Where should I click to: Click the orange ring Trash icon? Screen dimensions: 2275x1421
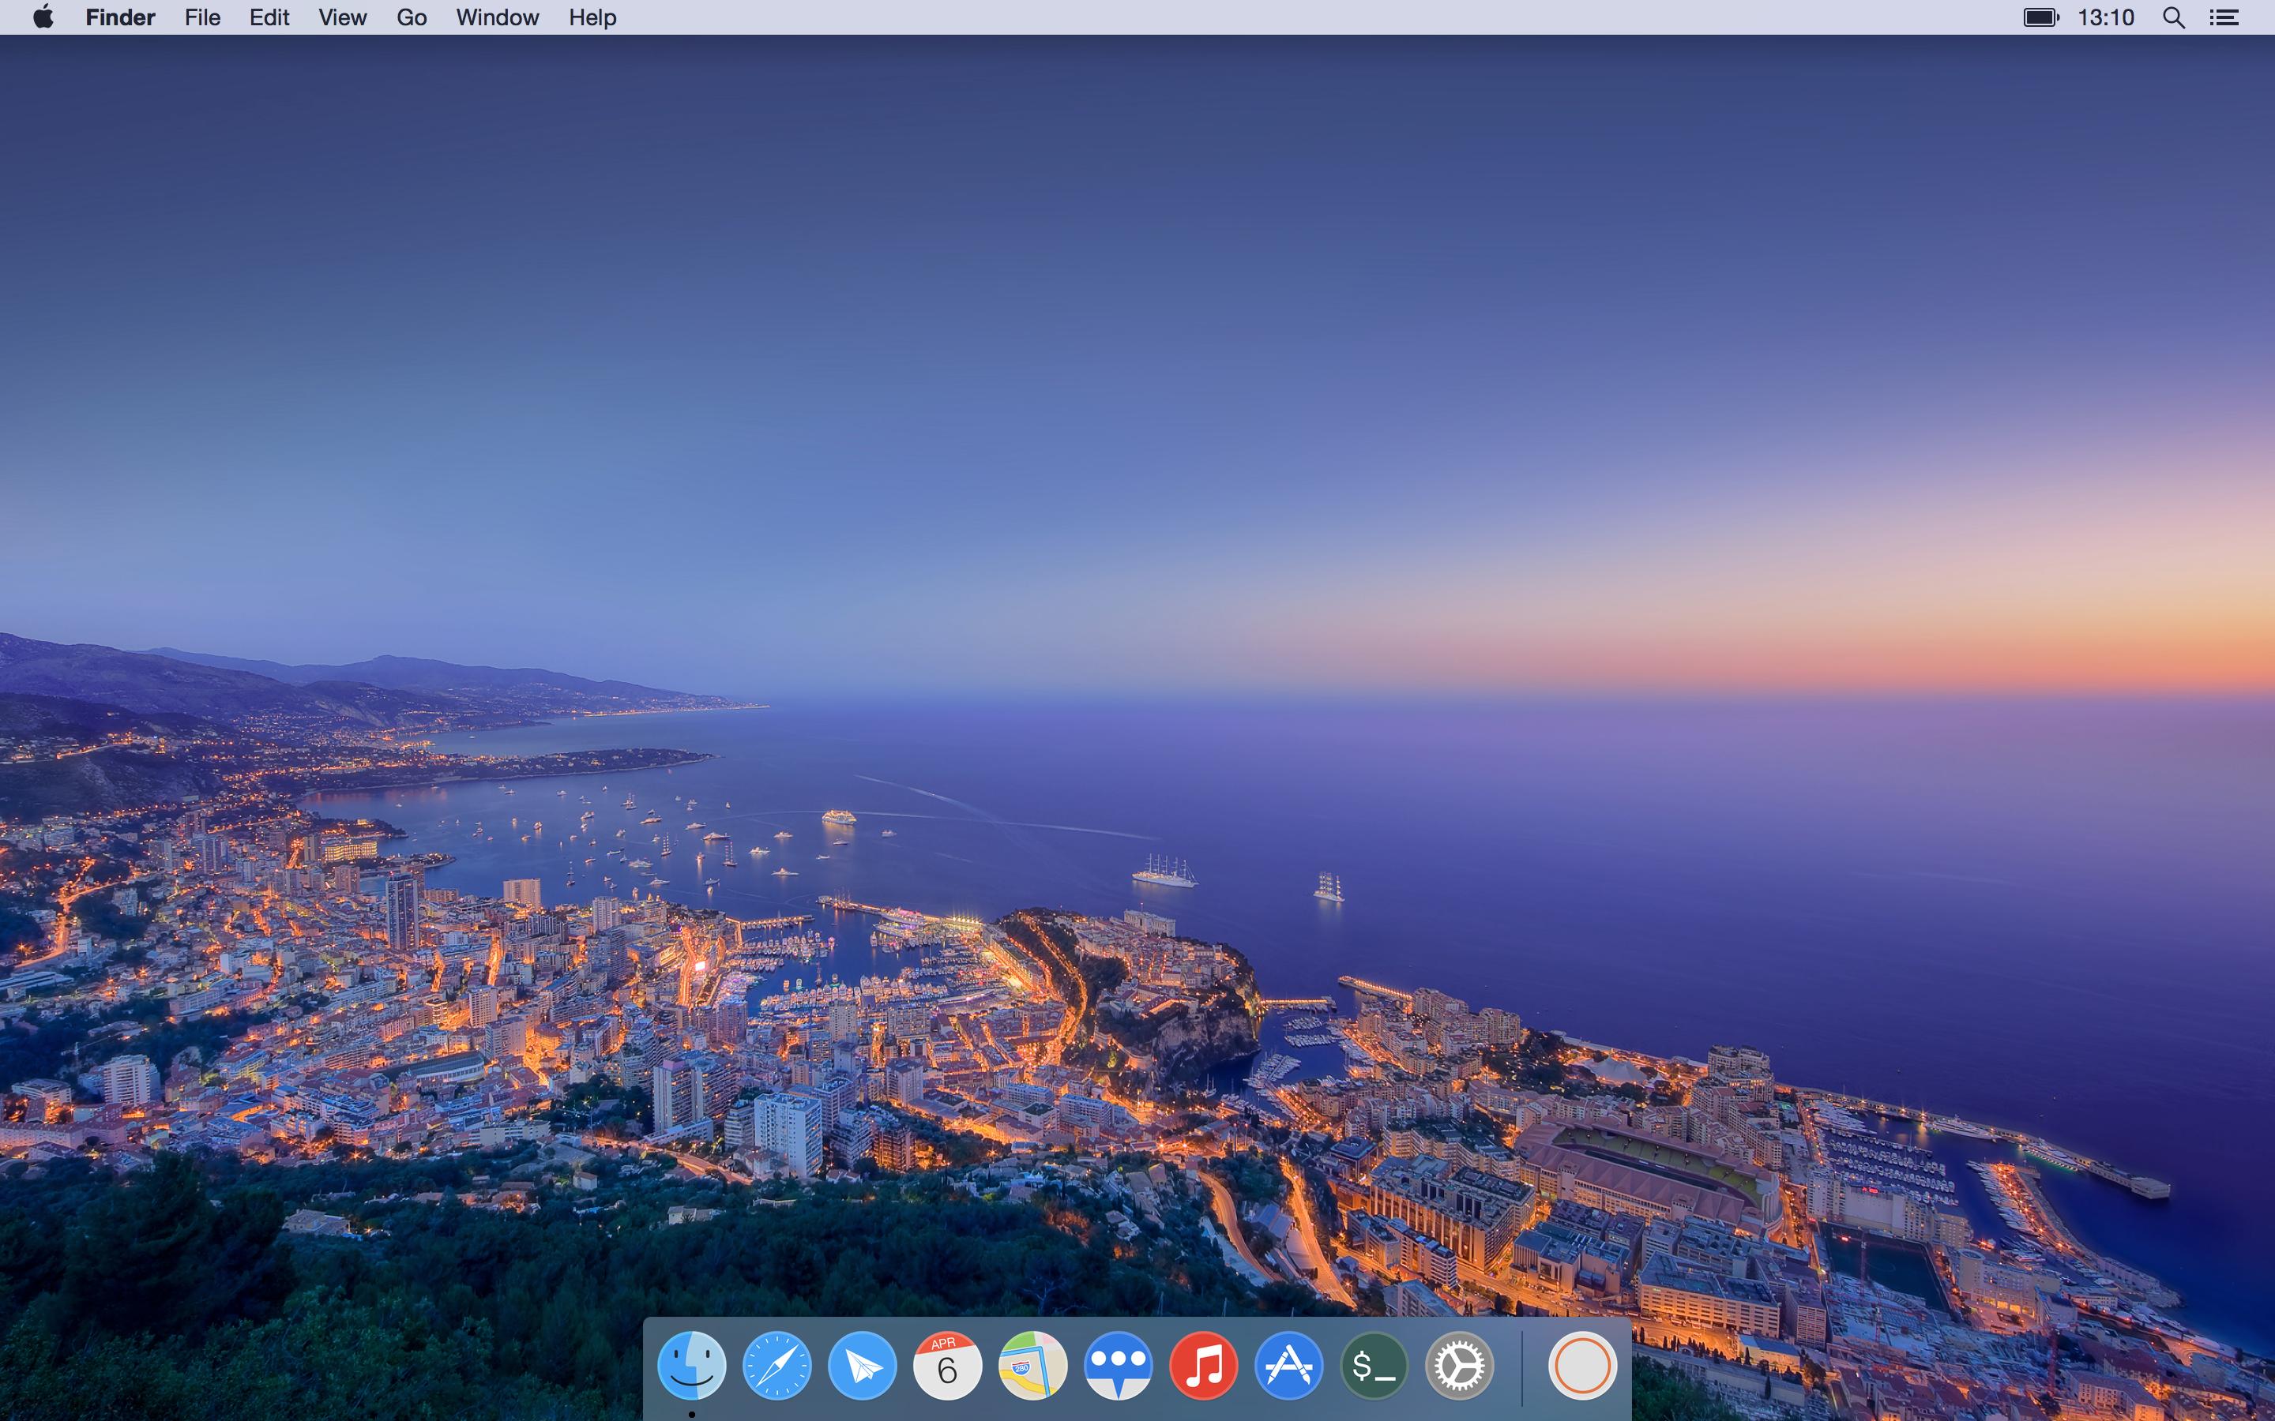coord(1582,1365)
